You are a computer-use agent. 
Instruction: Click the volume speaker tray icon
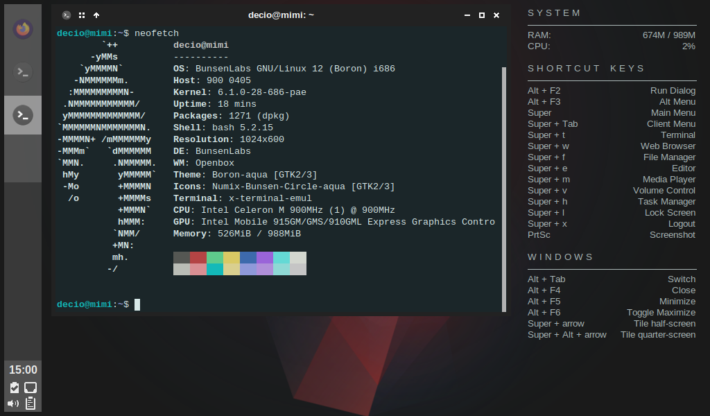point(13,404)
